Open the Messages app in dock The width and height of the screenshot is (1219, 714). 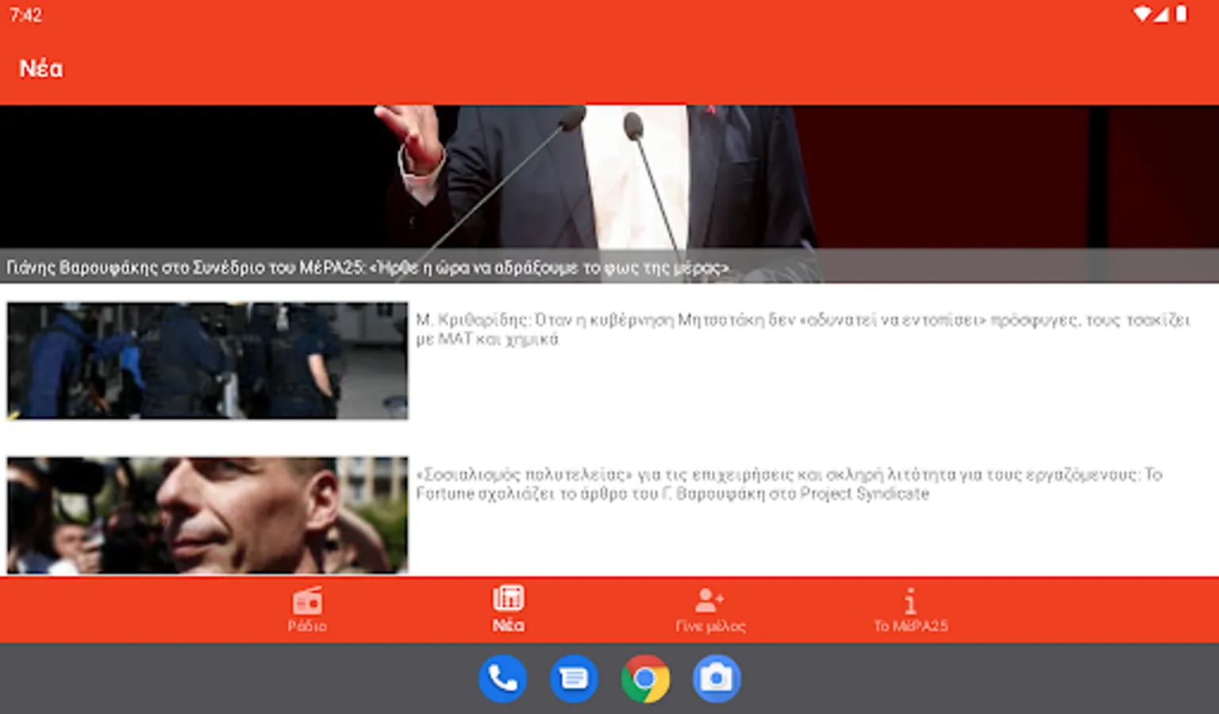tap(574, 679)
